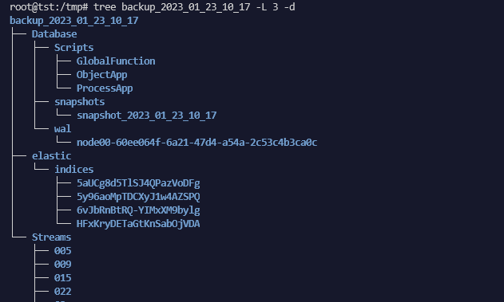Select index HFxKryDETaGtKnSabOjVDA
Viewport: 504px width, 302px height.
(x=138, y=224)
